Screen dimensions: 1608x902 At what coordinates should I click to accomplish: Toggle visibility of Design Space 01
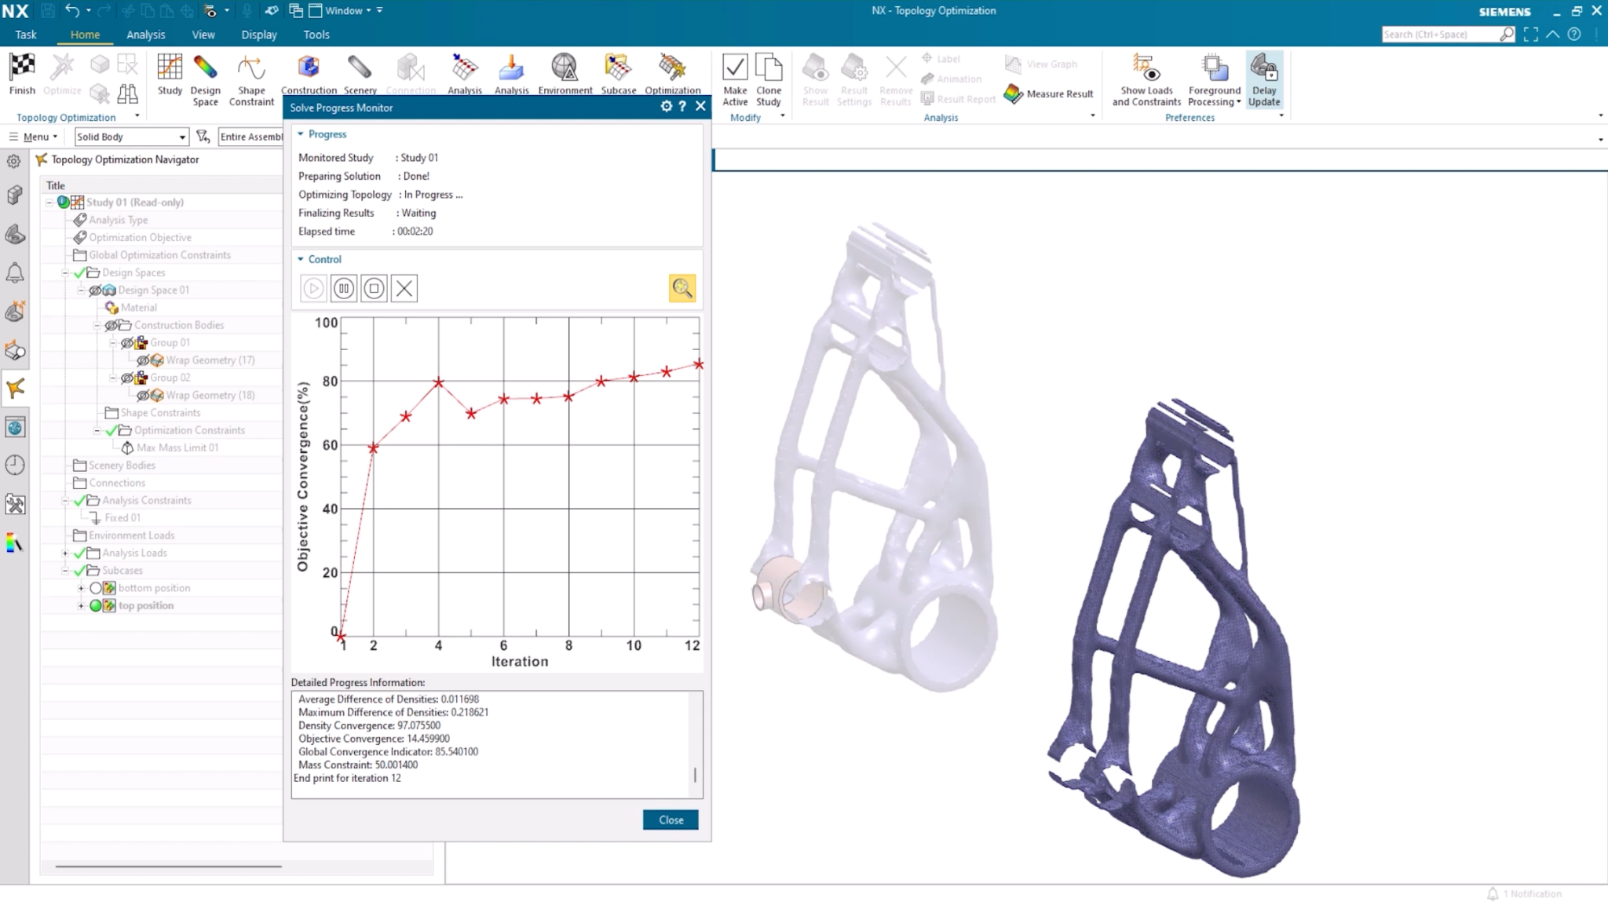point(94,290)
